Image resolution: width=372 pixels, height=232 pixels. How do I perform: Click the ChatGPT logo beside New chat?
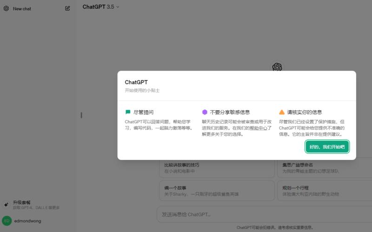click(6, 8)
